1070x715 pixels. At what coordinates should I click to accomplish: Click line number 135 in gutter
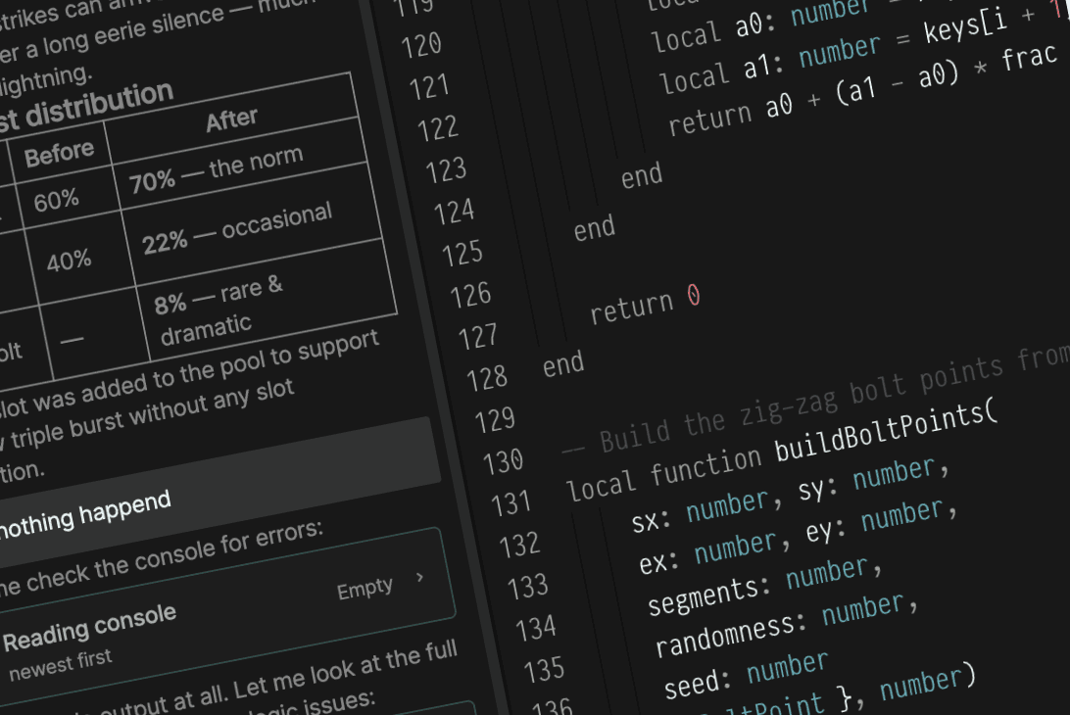point(544,670)
